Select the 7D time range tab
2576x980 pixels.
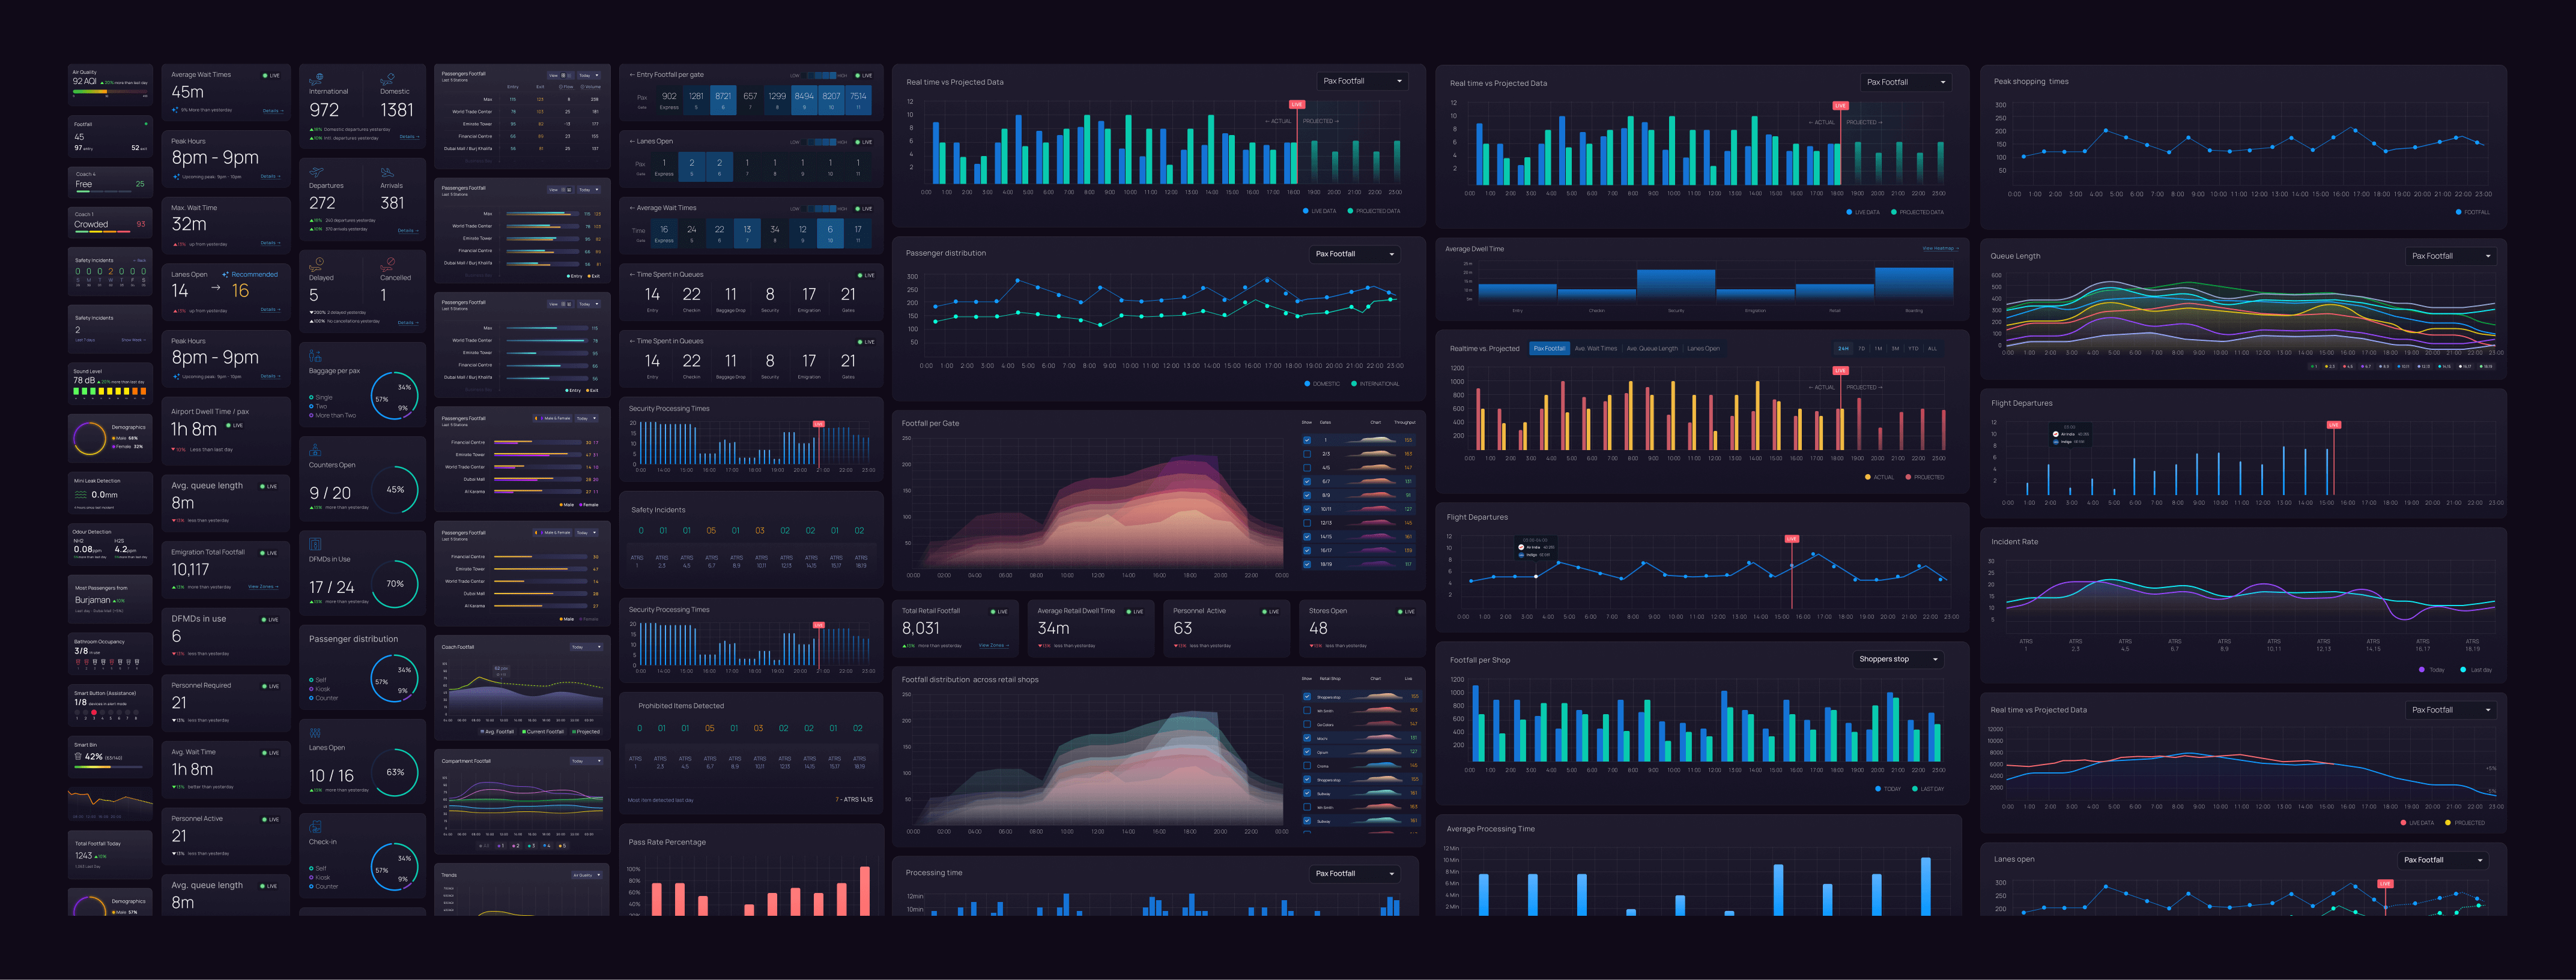[1861, 349]
